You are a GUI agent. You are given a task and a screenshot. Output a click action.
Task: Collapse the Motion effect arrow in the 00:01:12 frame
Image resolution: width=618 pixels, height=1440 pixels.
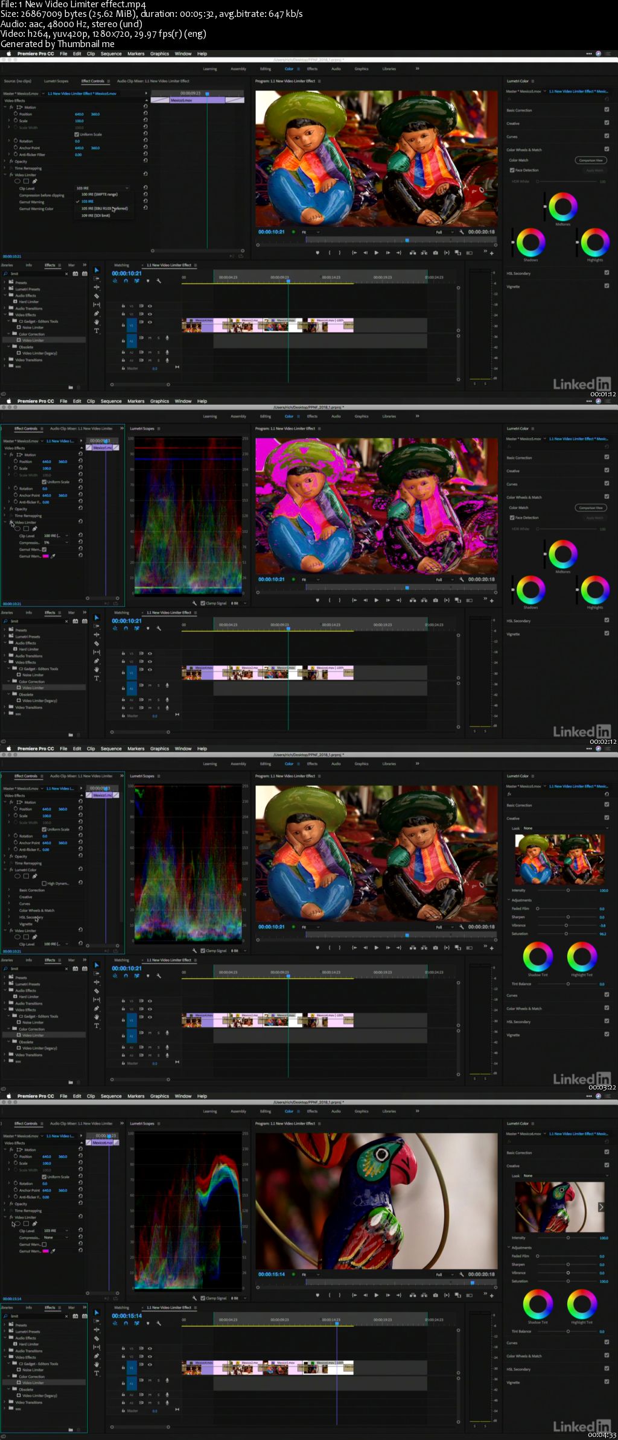point(5,107)
